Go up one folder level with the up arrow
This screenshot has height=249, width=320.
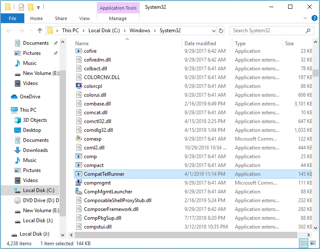[x=40, y=31]
